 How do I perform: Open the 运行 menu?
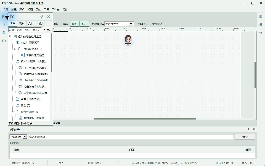click(x=22, y=9)
